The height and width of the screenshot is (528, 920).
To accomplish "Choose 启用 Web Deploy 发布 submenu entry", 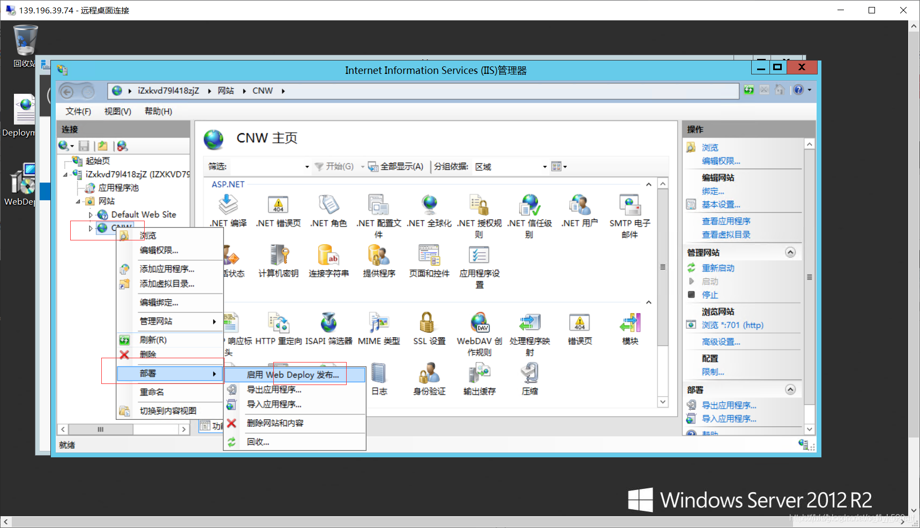I will 295,375.
